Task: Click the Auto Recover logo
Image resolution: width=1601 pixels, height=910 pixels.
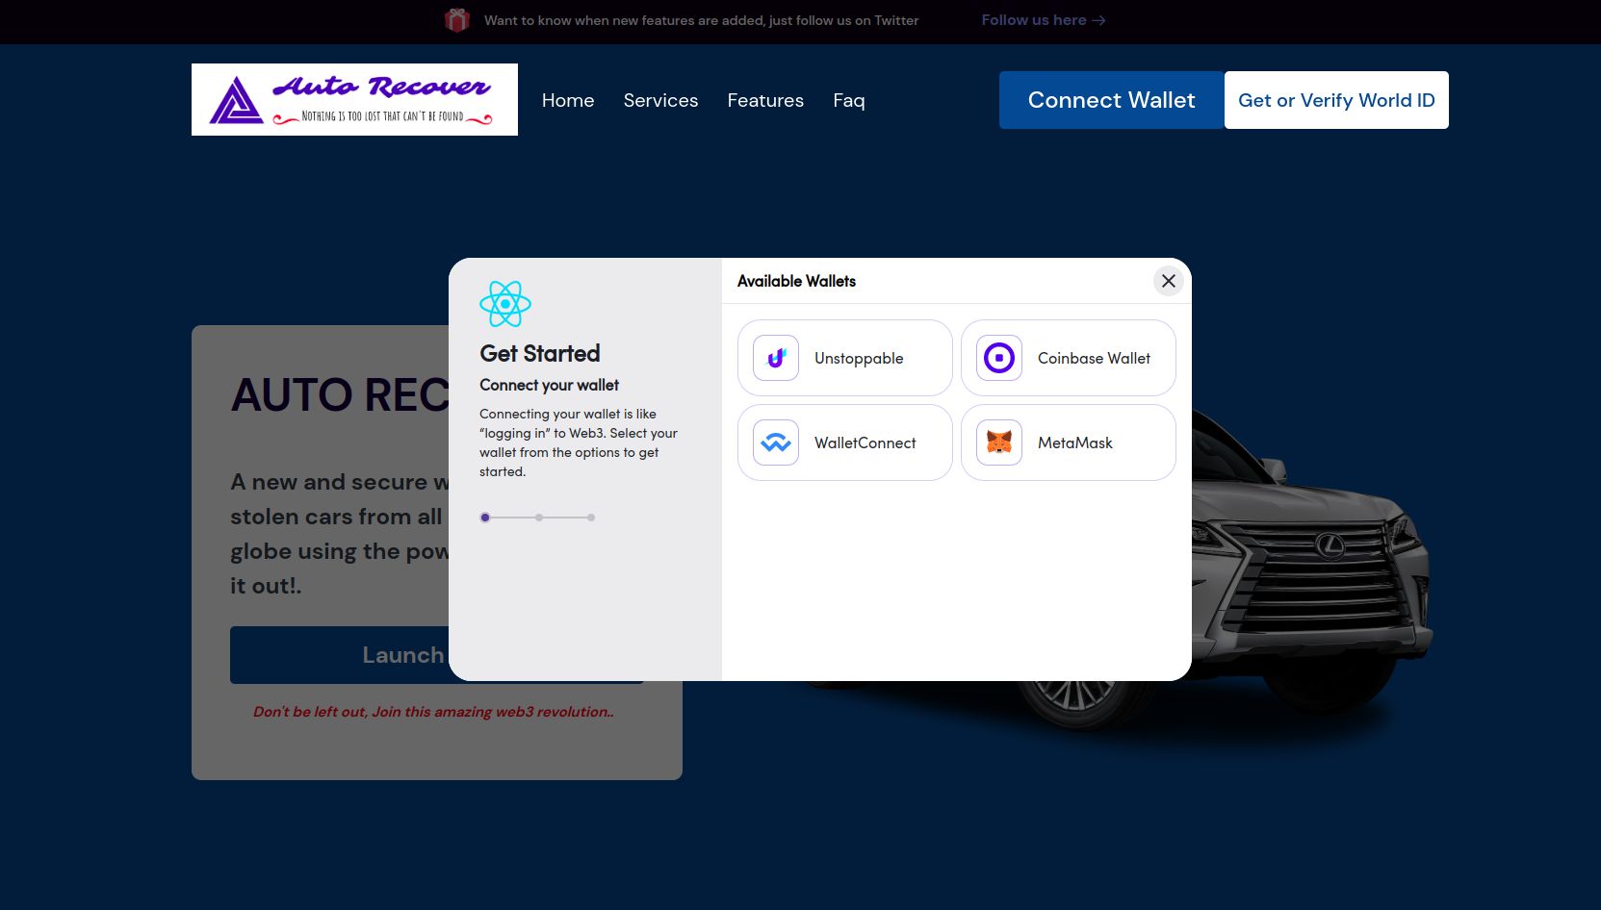Action: pos(354,100)
